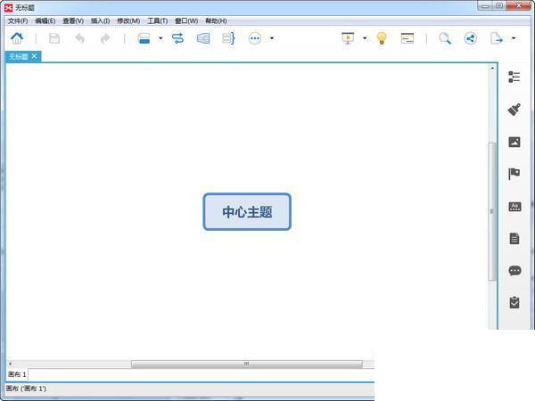The image size is (535, 401).
Task: Insert a topic with the toolbar icon
Action: (x=144, y=38)
